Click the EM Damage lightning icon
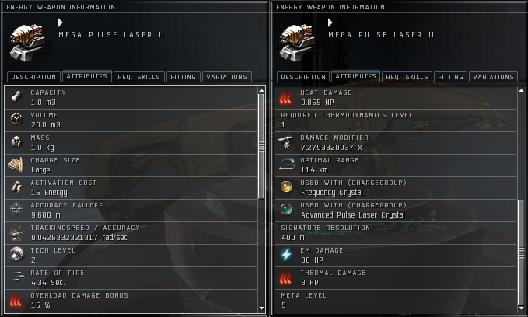The width and height of the screenshot is (528, 317). click(286, 254)
